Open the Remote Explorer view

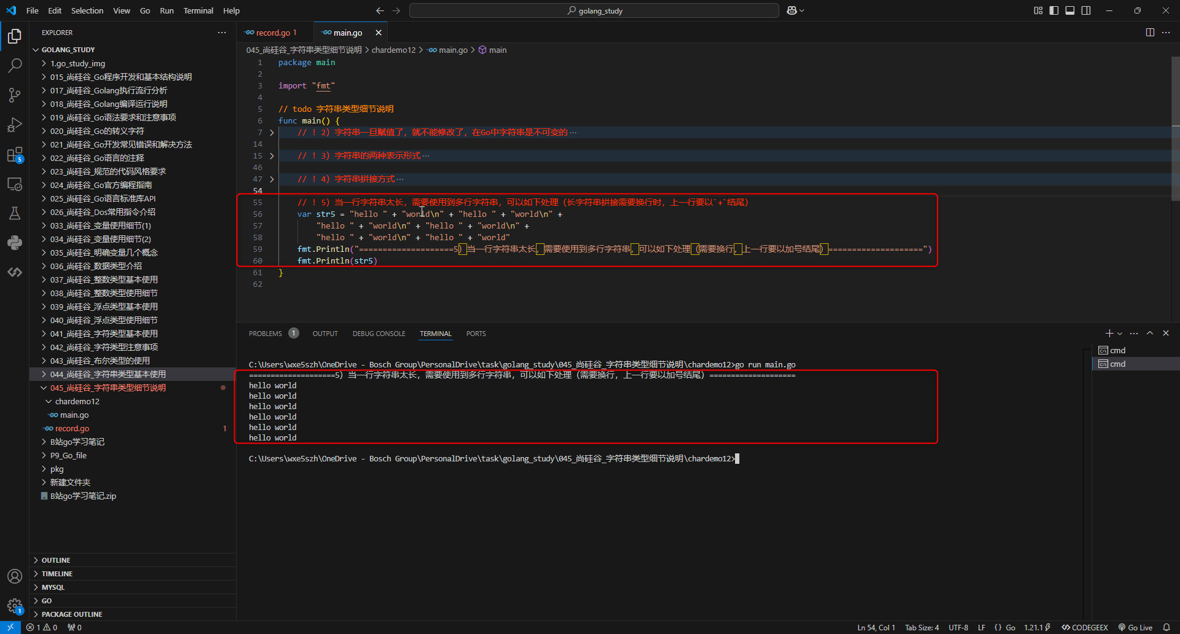pos(15,184)
